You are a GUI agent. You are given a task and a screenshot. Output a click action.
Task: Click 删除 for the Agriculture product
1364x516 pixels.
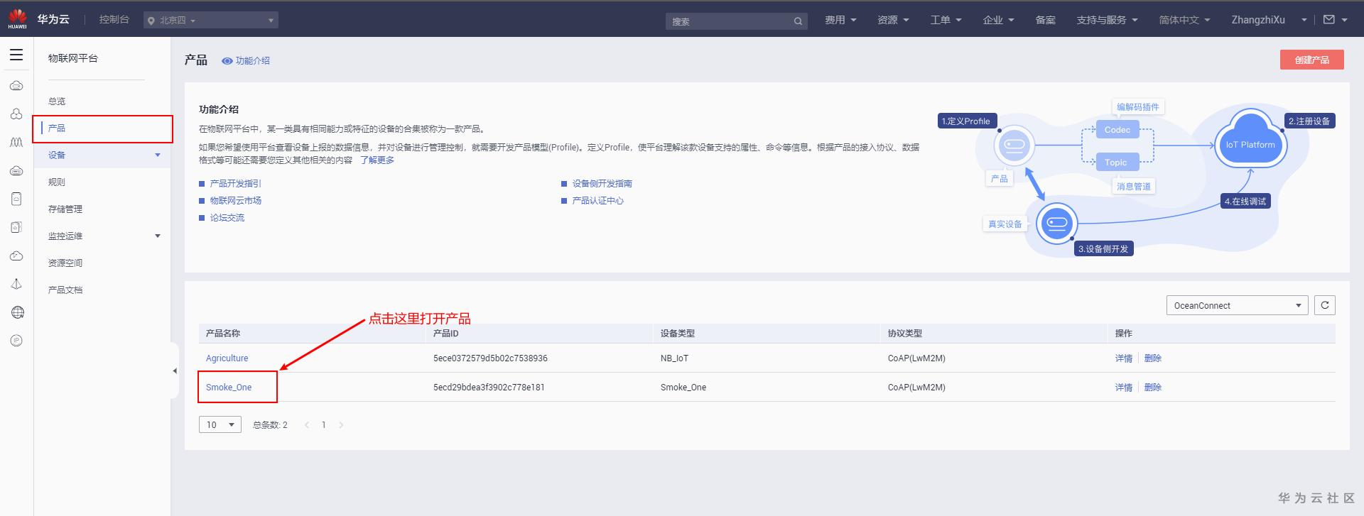click(x=1153, y=358)
